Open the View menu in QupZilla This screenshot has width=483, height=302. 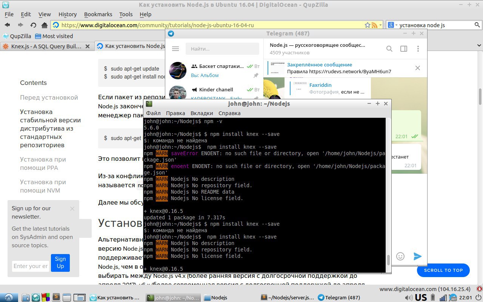pyautogui.click(x=45, y=14)
